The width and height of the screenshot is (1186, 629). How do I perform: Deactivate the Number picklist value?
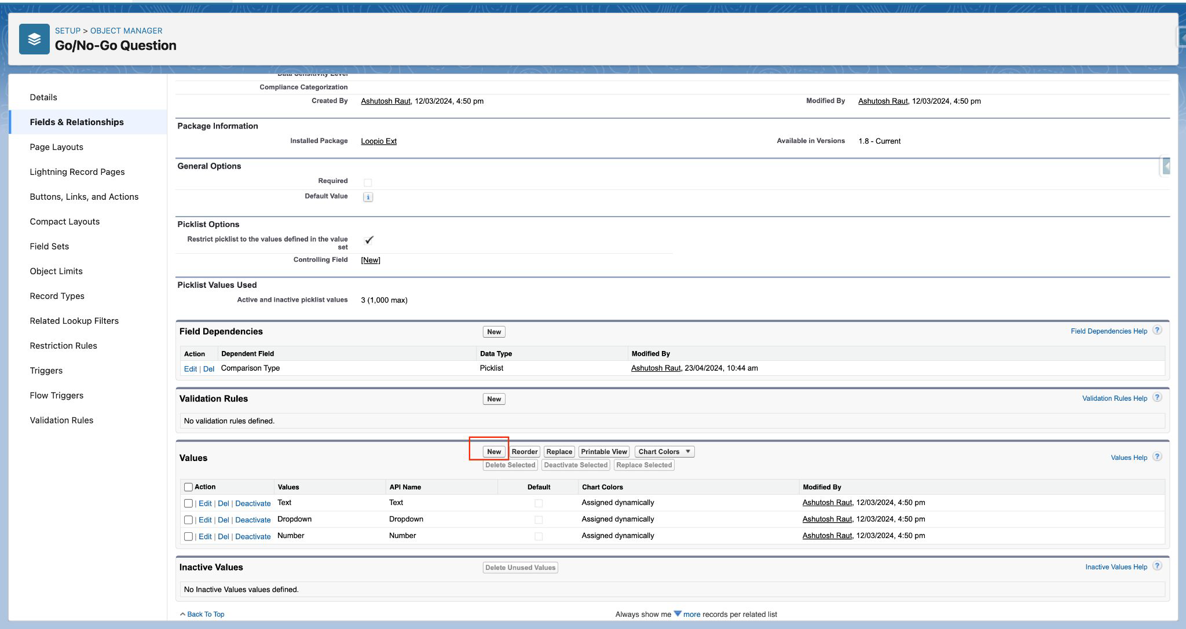click(253, 537)
